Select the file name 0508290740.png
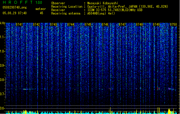This screenshot has width=180, height=114. coord(15,7)
